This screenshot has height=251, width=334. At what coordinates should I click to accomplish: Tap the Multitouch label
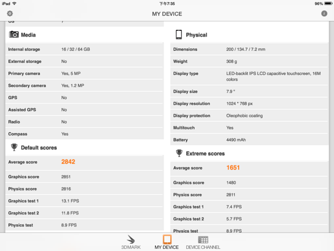[x=184, y=128]
